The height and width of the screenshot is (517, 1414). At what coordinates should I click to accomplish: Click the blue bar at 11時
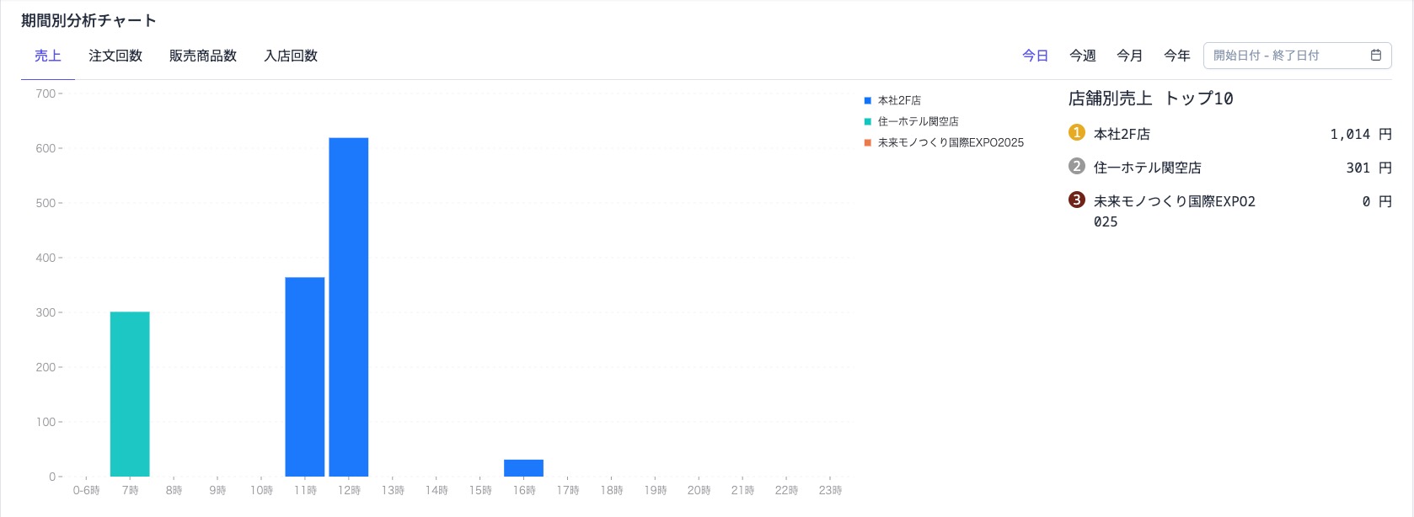coord(305,377)
